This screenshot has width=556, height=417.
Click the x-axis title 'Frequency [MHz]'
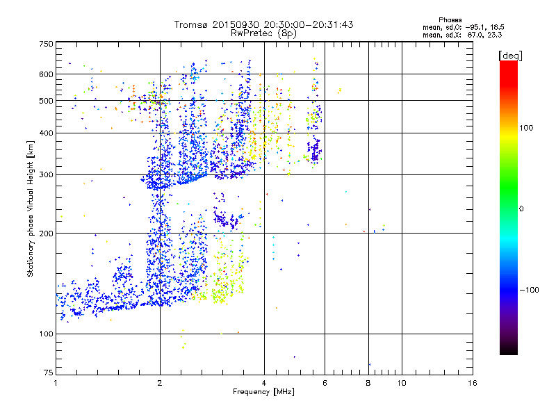pos(263,392)
